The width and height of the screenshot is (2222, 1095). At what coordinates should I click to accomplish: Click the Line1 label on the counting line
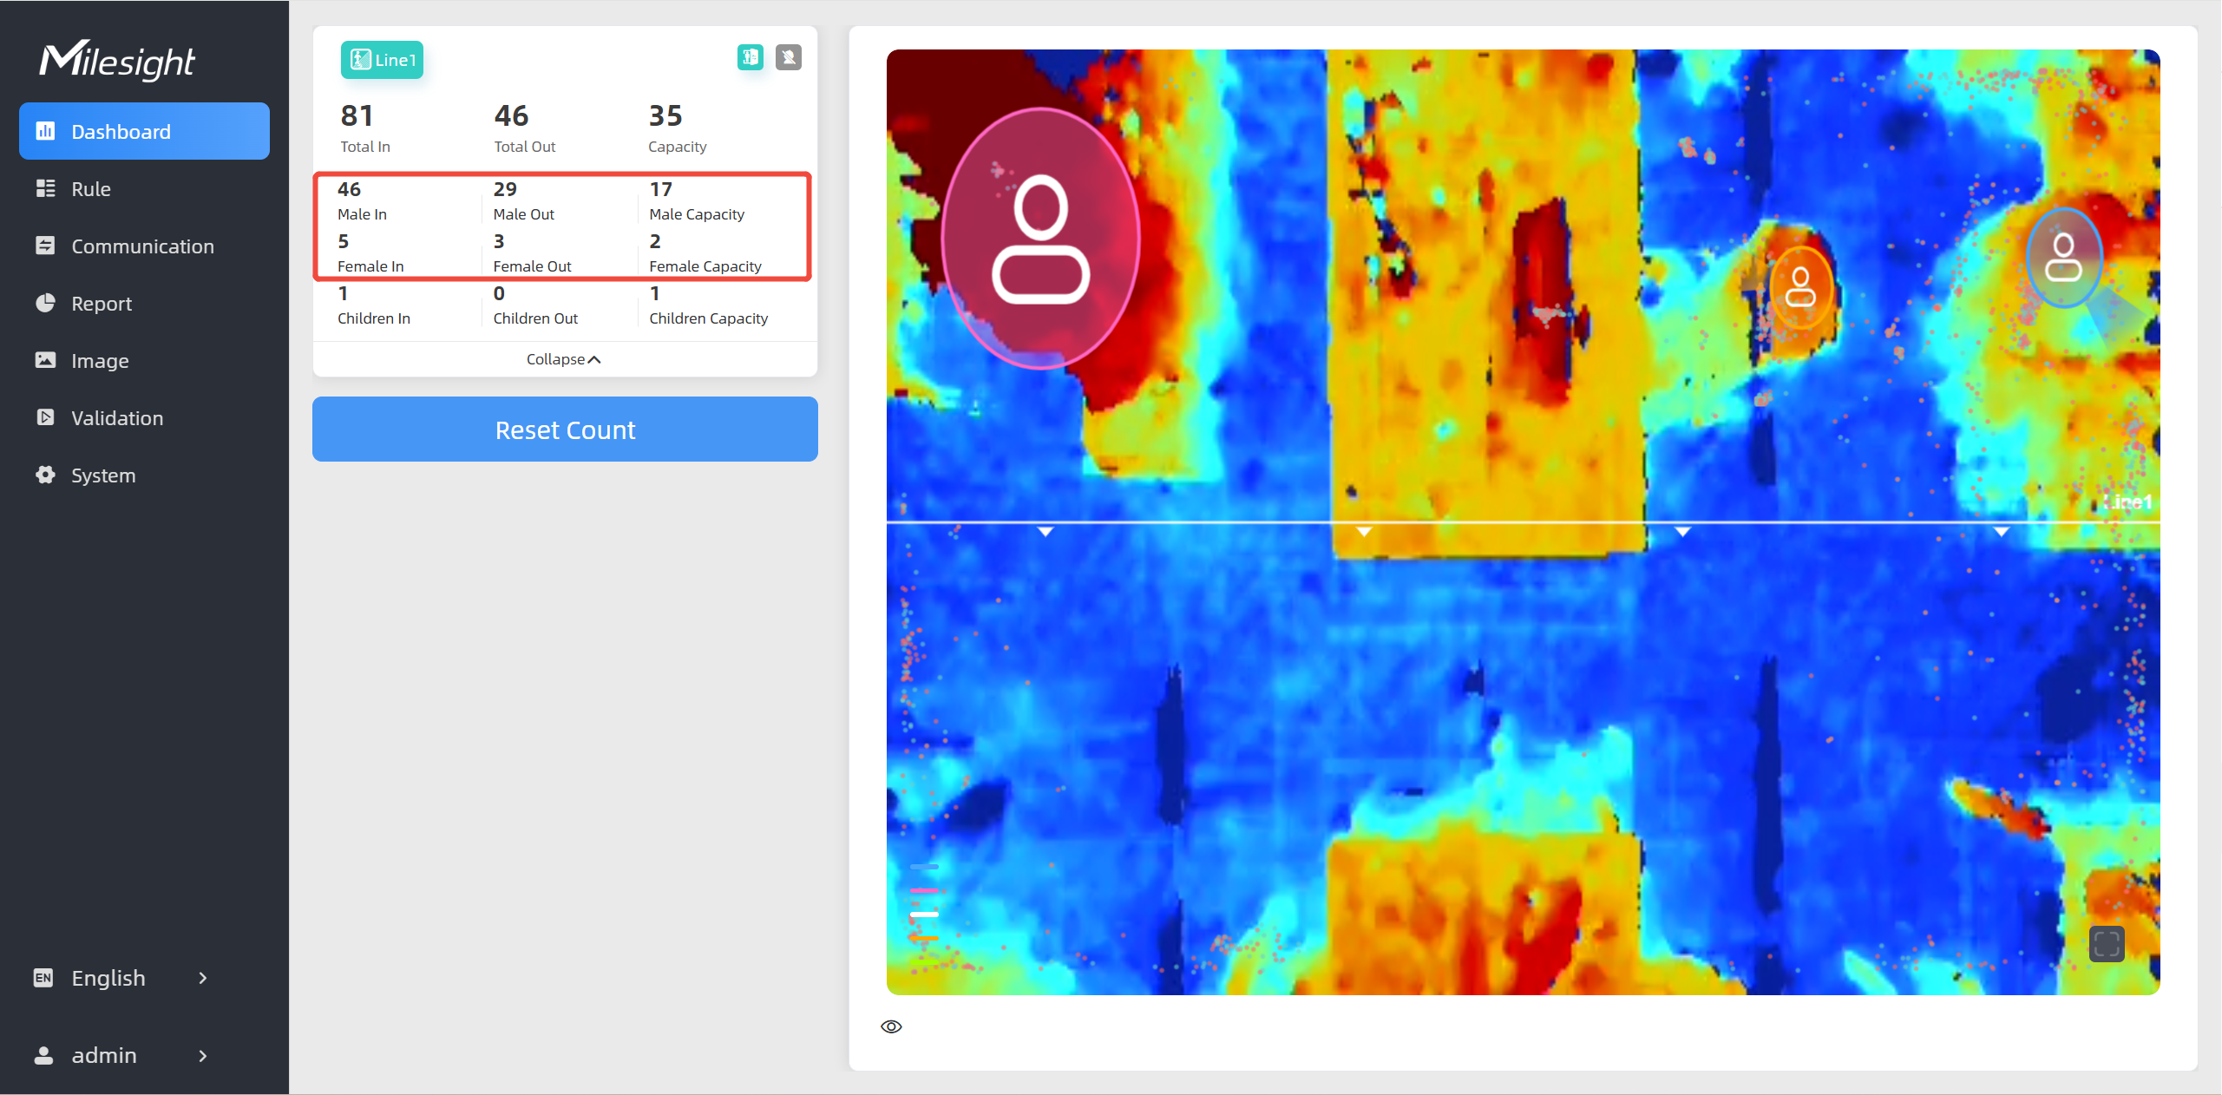2128,502
